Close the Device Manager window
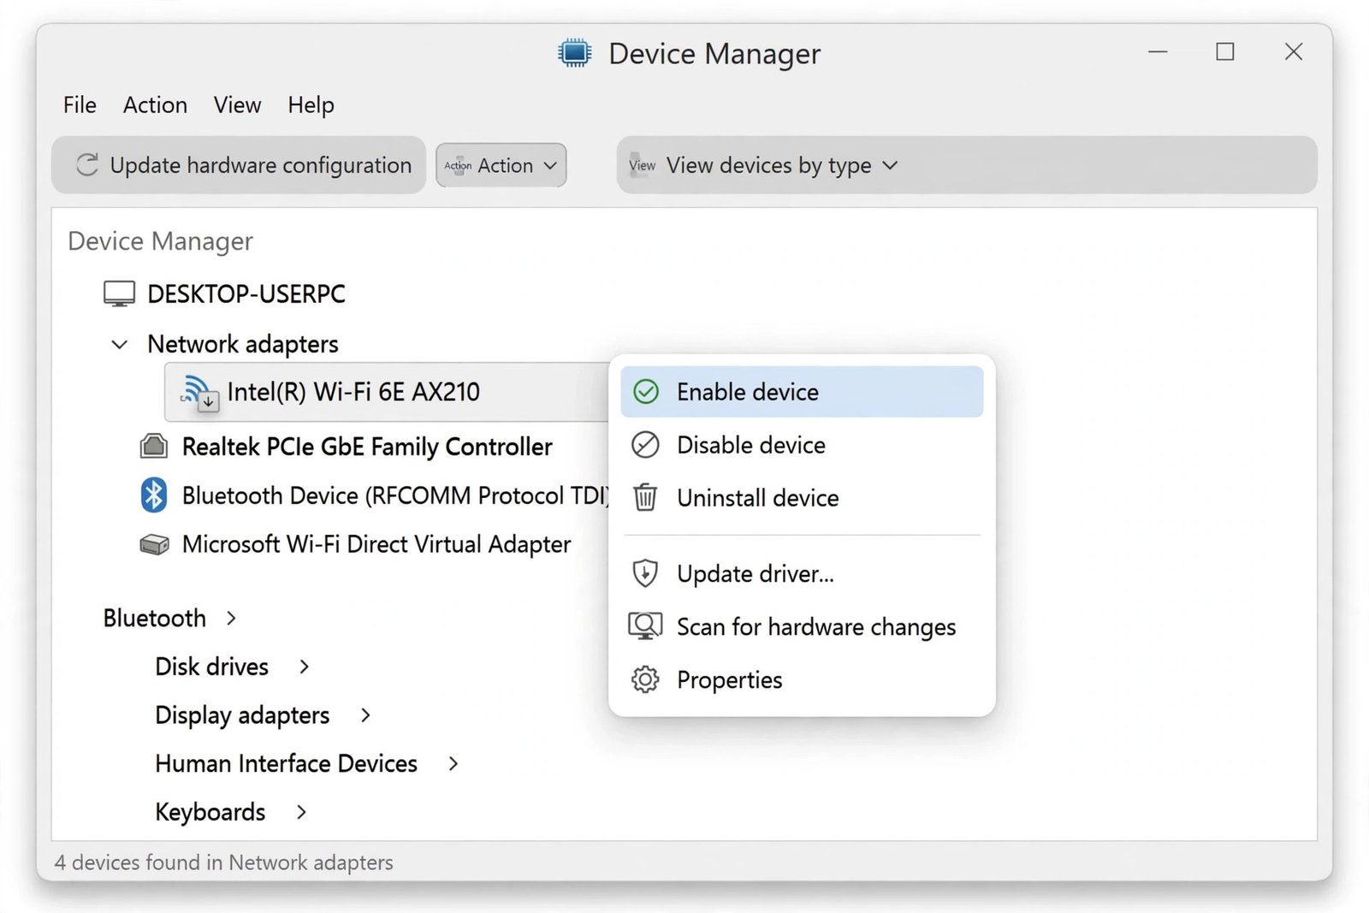The image size is (1369, 913). 1294,52
